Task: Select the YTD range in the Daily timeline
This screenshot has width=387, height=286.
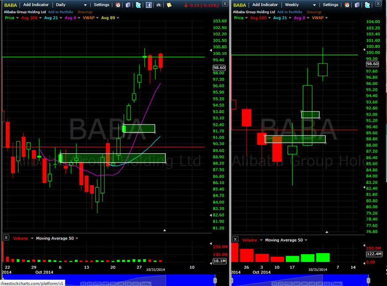Action: click(98, 284)
